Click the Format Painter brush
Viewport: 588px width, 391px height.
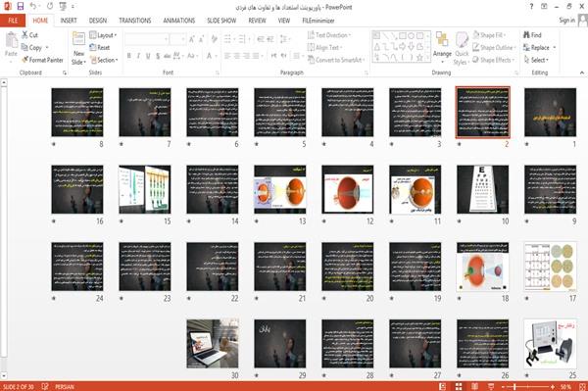25,60
